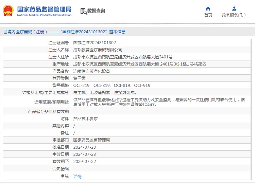Click the 其他内容 label
The height and width of the screenshot is (184, 255).
pos(61,126)
